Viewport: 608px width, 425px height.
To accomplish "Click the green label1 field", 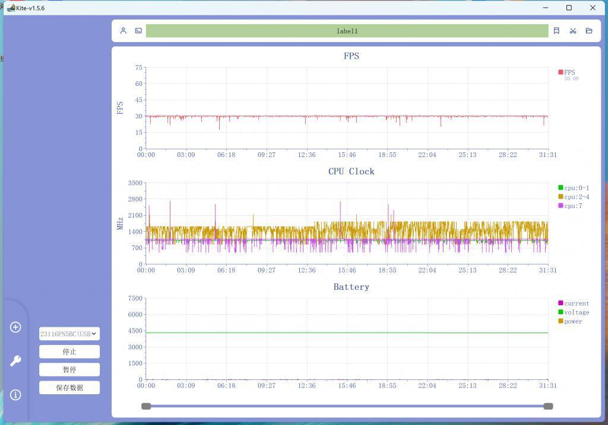I will tap(347, 31).
